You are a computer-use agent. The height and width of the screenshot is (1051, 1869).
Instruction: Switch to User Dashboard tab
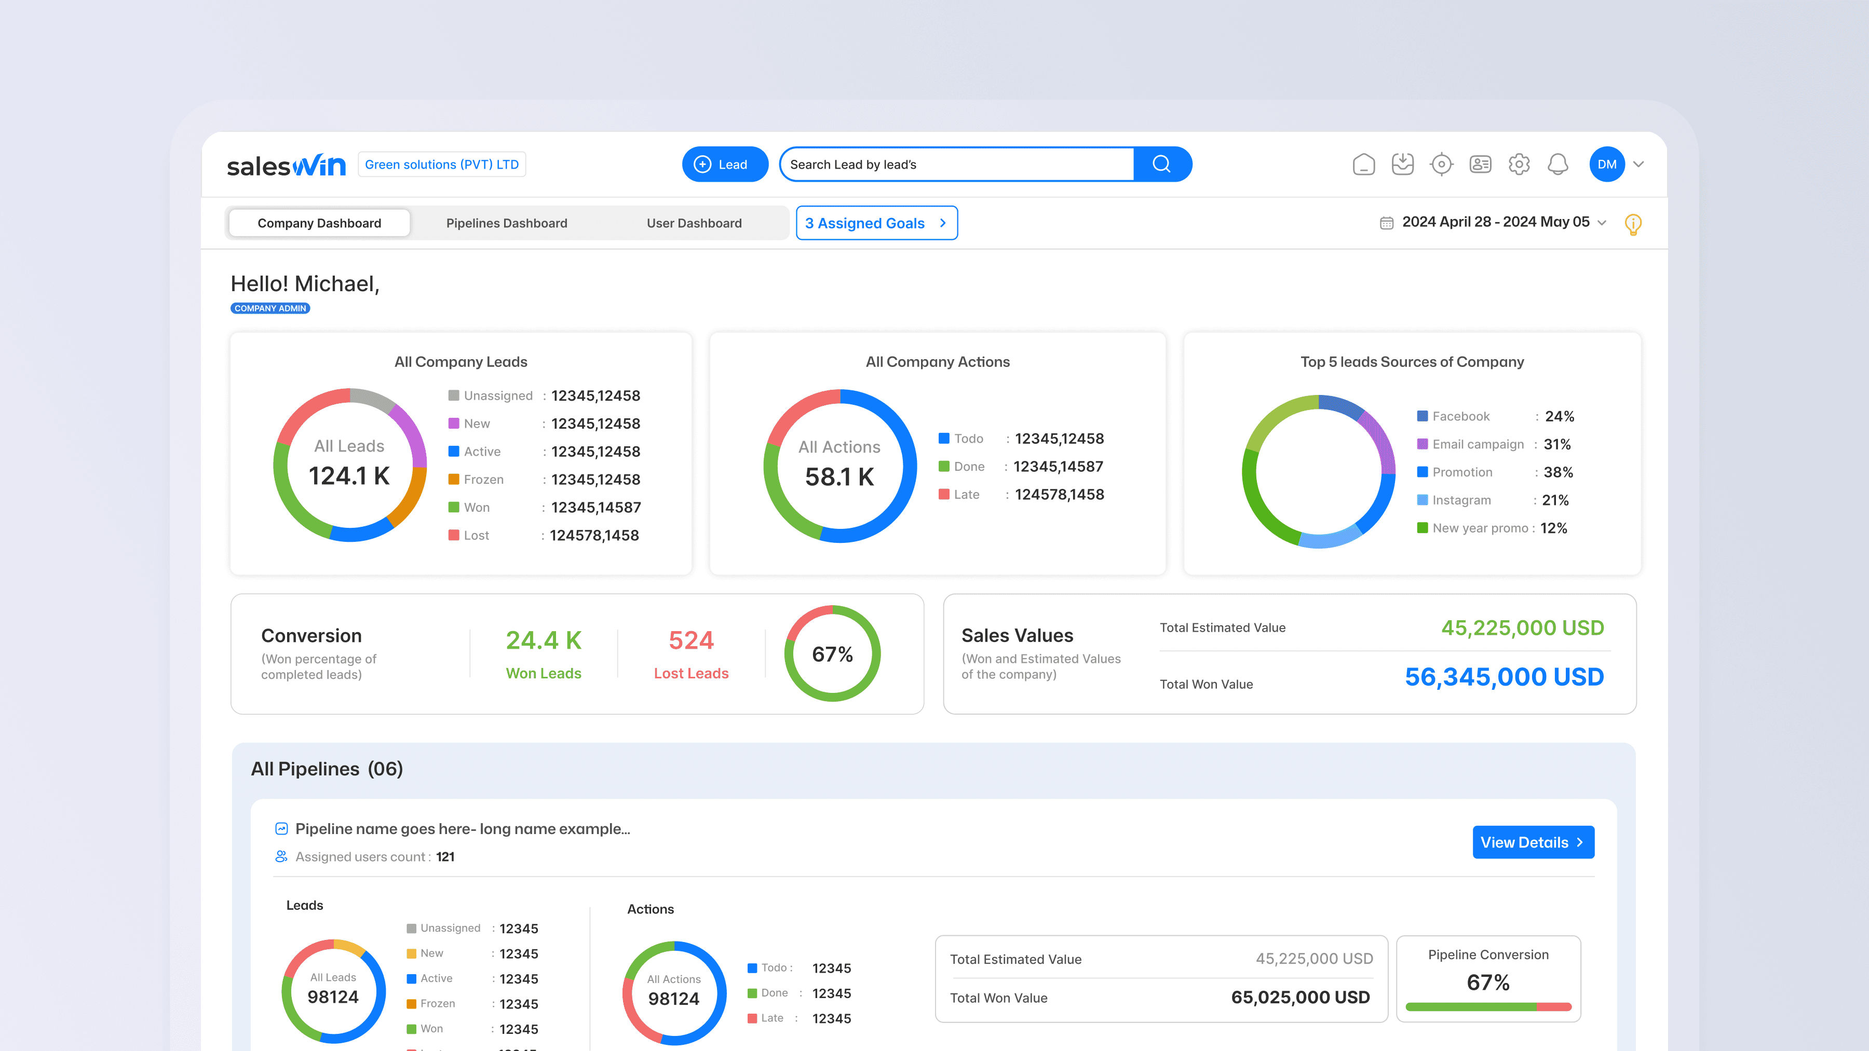click(x=694, y=223)
